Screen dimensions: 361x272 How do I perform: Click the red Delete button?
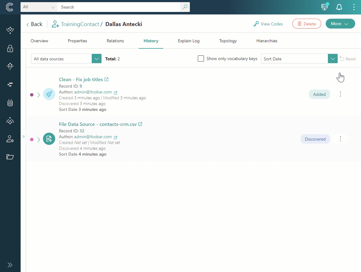coord(306,24)
